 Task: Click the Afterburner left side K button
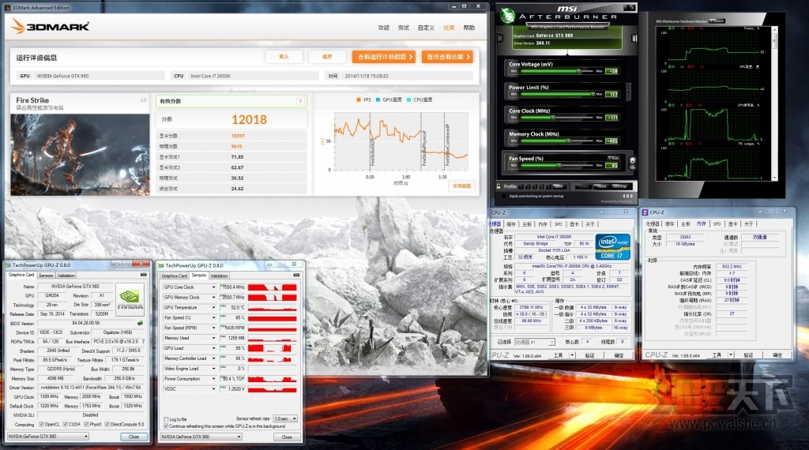click(x=500, y=38)
